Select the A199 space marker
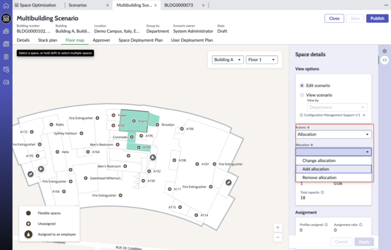Screen dimensions: 391x250 pos(139,147)
